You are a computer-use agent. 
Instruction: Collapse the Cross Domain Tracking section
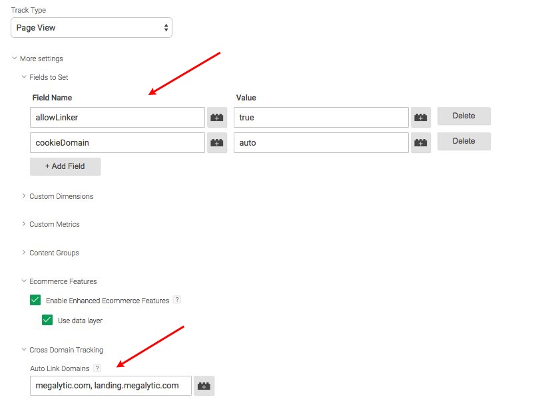tap(63, 349)
